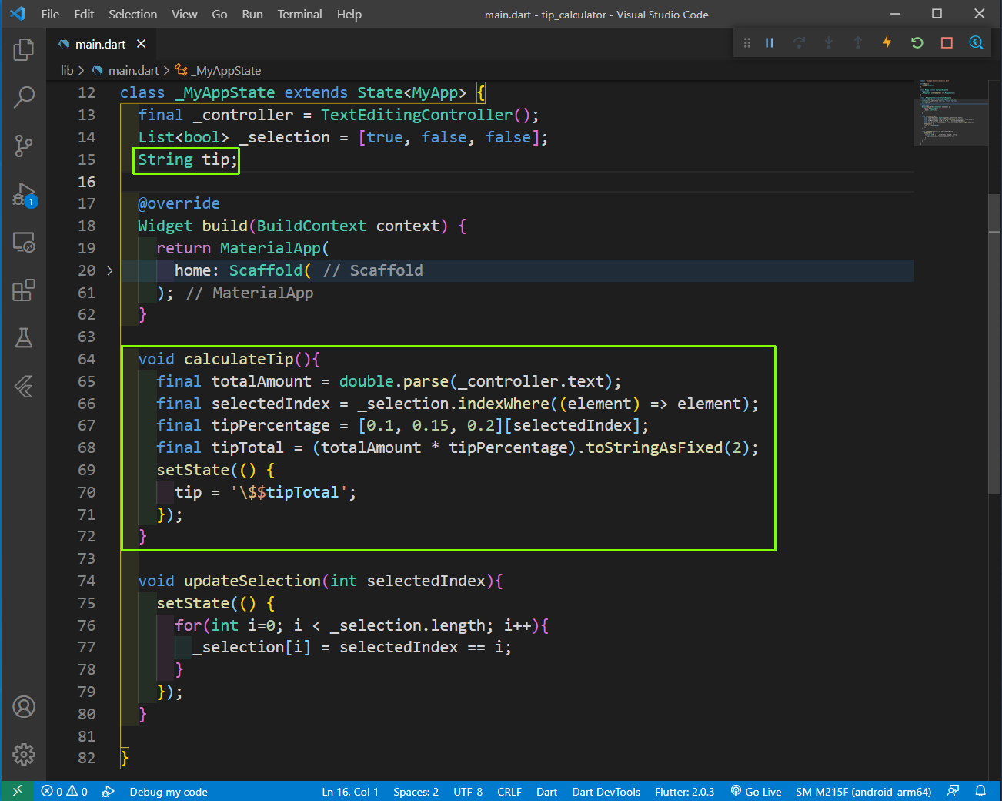Click the TextEditingController text on line 13

point(416,115)
